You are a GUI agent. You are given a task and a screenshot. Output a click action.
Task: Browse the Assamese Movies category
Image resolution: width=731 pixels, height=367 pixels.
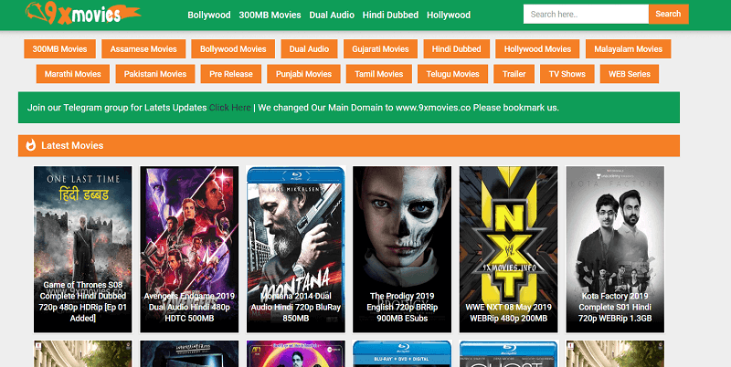[143, 49]
